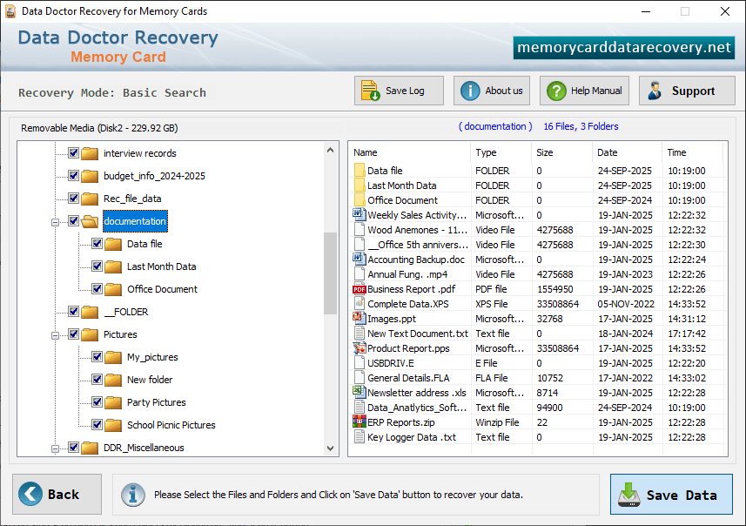Click the Office Document folder icon in file list

pyautogui.click(x=360, y=200)
